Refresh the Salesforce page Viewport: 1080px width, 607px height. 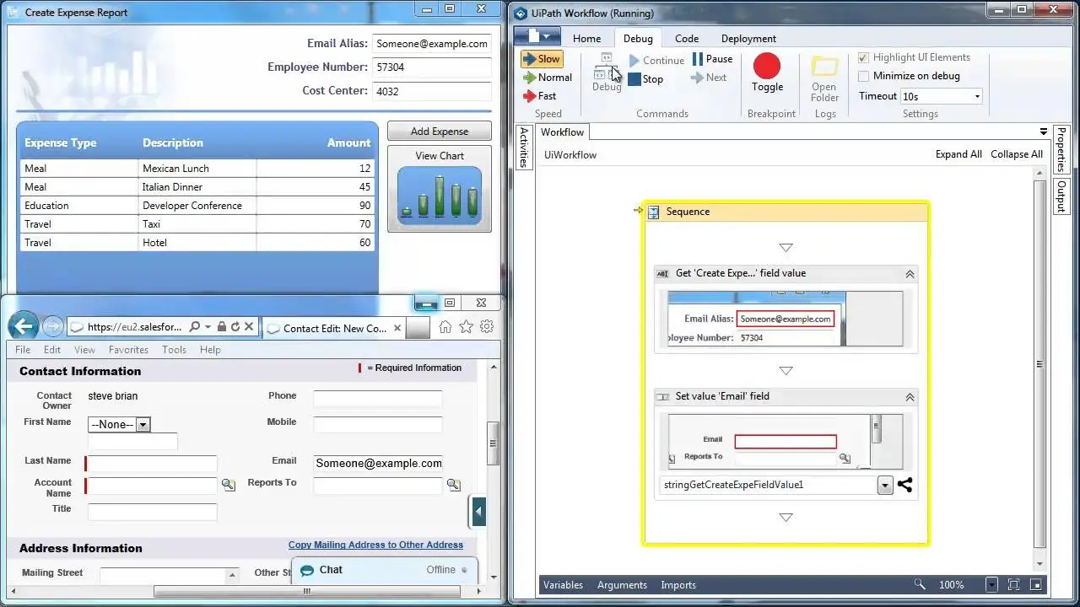[x=235, y=327]
